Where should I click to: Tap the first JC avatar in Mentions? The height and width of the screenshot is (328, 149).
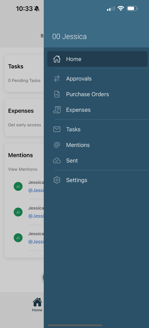pyautogui.click(x=18, y=186)
